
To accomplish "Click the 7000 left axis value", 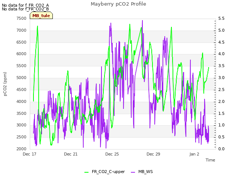I will (22, 30).
